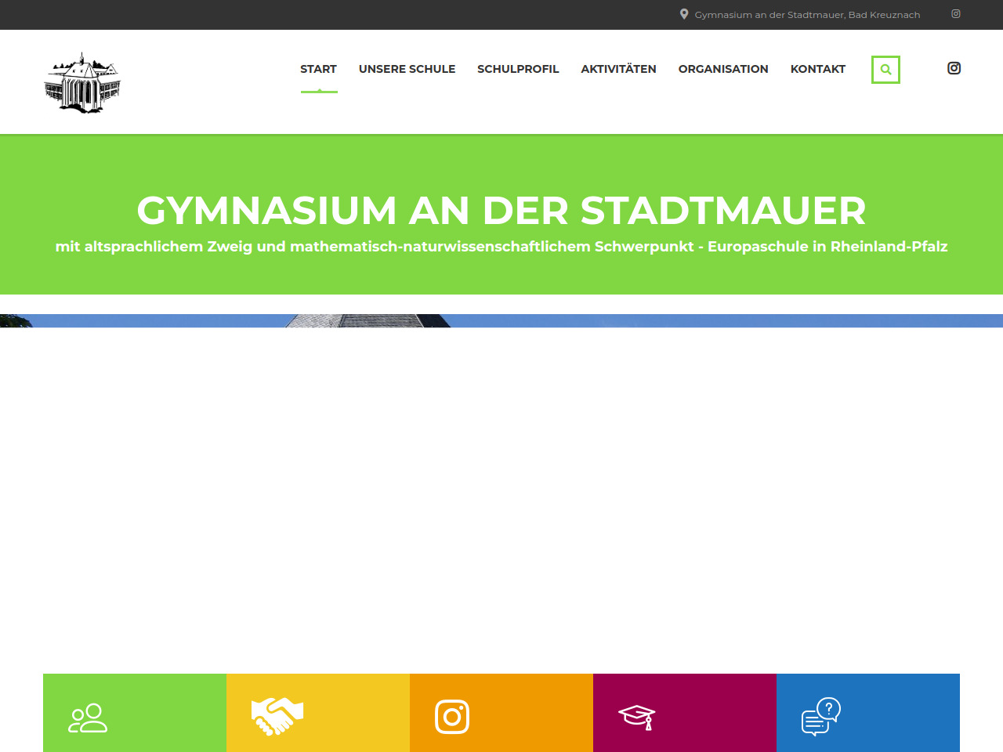Image resolution: width=1003 pixels, height=752 pixels.
Task: Open the blue question chat tile
Action: coord(868,713)
